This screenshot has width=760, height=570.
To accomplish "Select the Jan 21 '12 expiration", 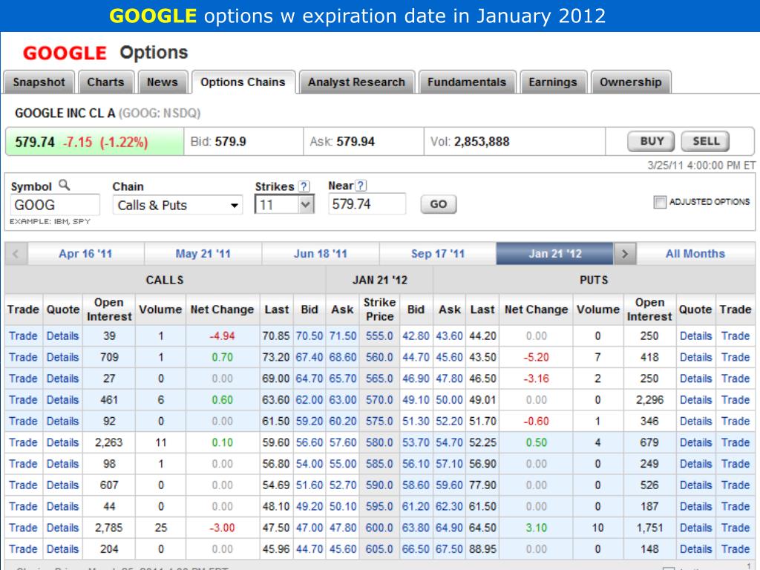I will pyautogui.click(x=555, y=254).
